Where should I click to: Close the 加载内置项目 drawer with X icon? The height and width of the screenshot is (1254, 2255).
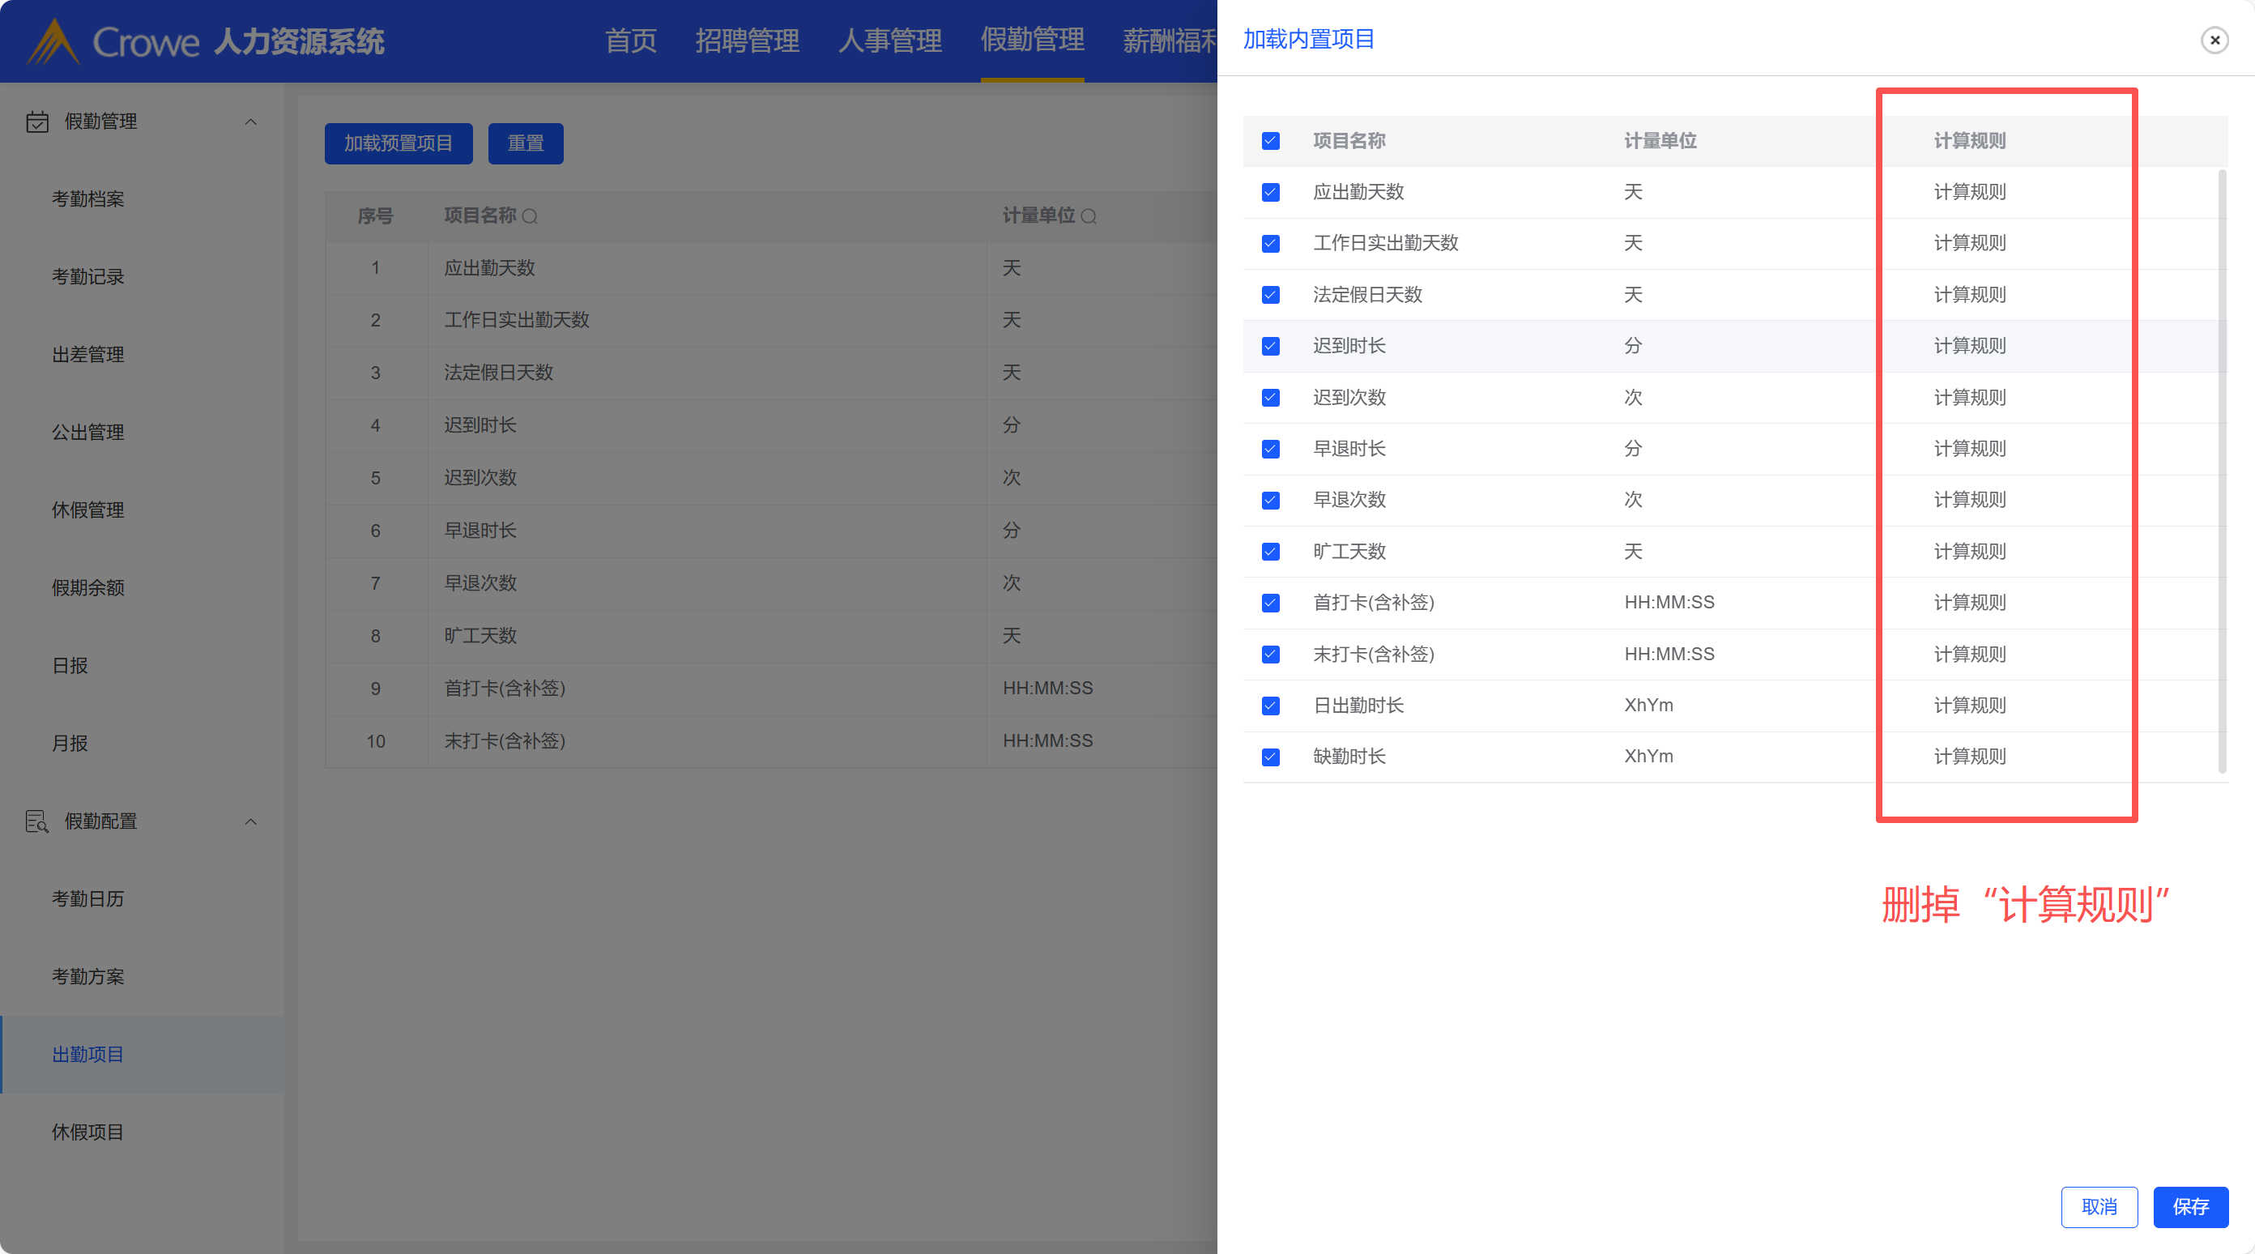click(x=2214, y=41)
